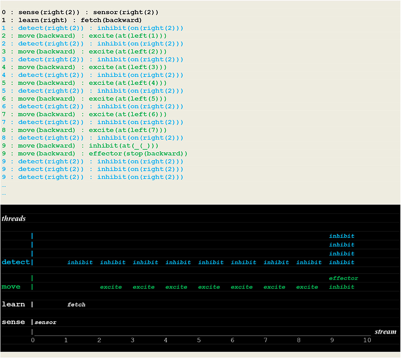Click the detect 'inhibit' event above stream 4
Viewport: 401px width, 358px height.
click(178, 263)
